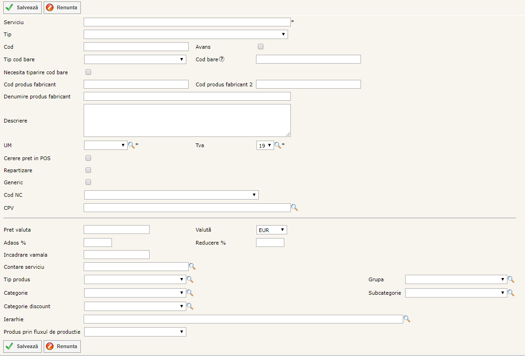Screen dimensions: 525x356
Task: Click the magnifier icon next to UM
Action: pos(131,145)
